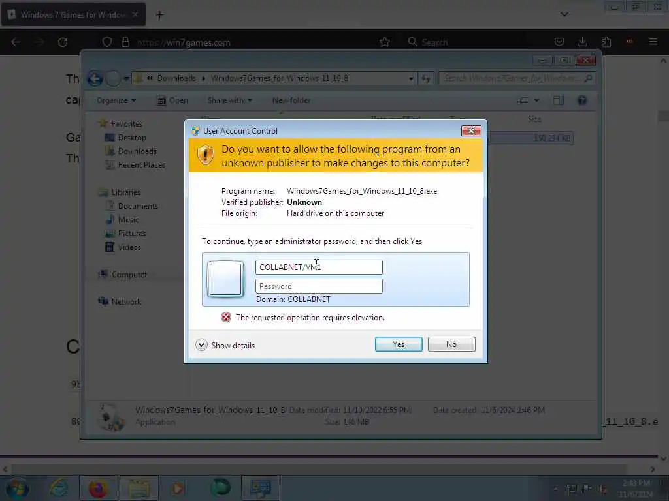
Task: Click the Firefox tab Windows 7 Games
Action: 73,14
